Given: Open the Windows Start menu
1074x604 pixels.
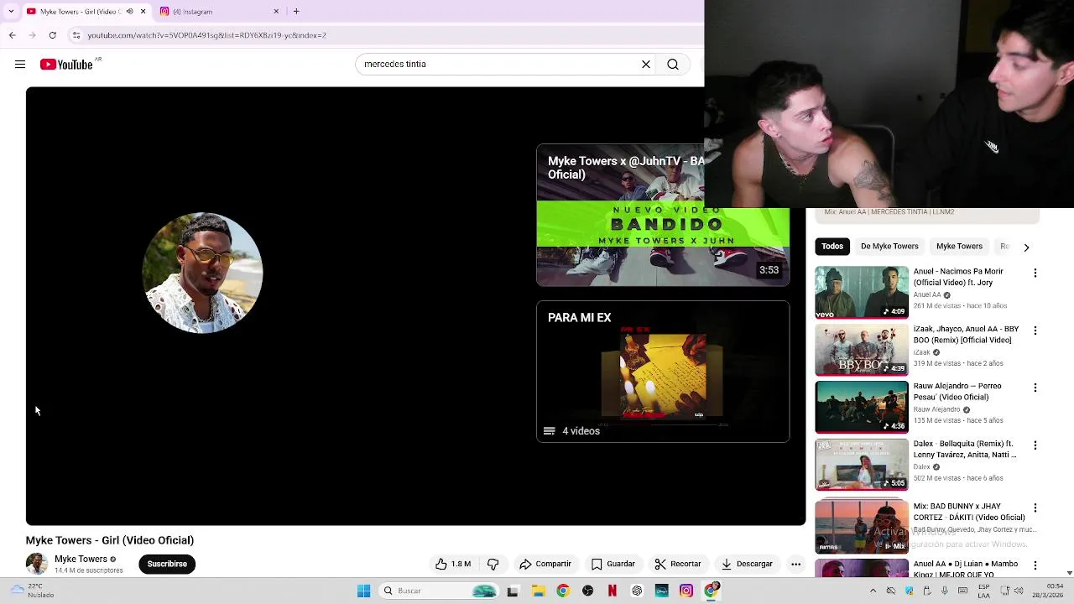Looking at the screenshot, I should (x=363, y=591).
